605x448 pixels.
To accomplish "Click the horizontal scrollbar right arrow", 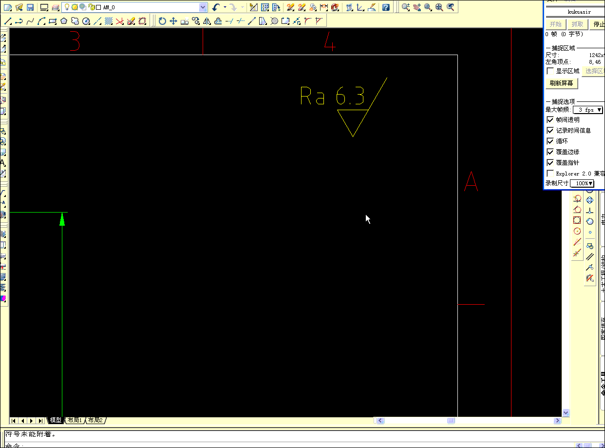I will [x=558, y=421].
